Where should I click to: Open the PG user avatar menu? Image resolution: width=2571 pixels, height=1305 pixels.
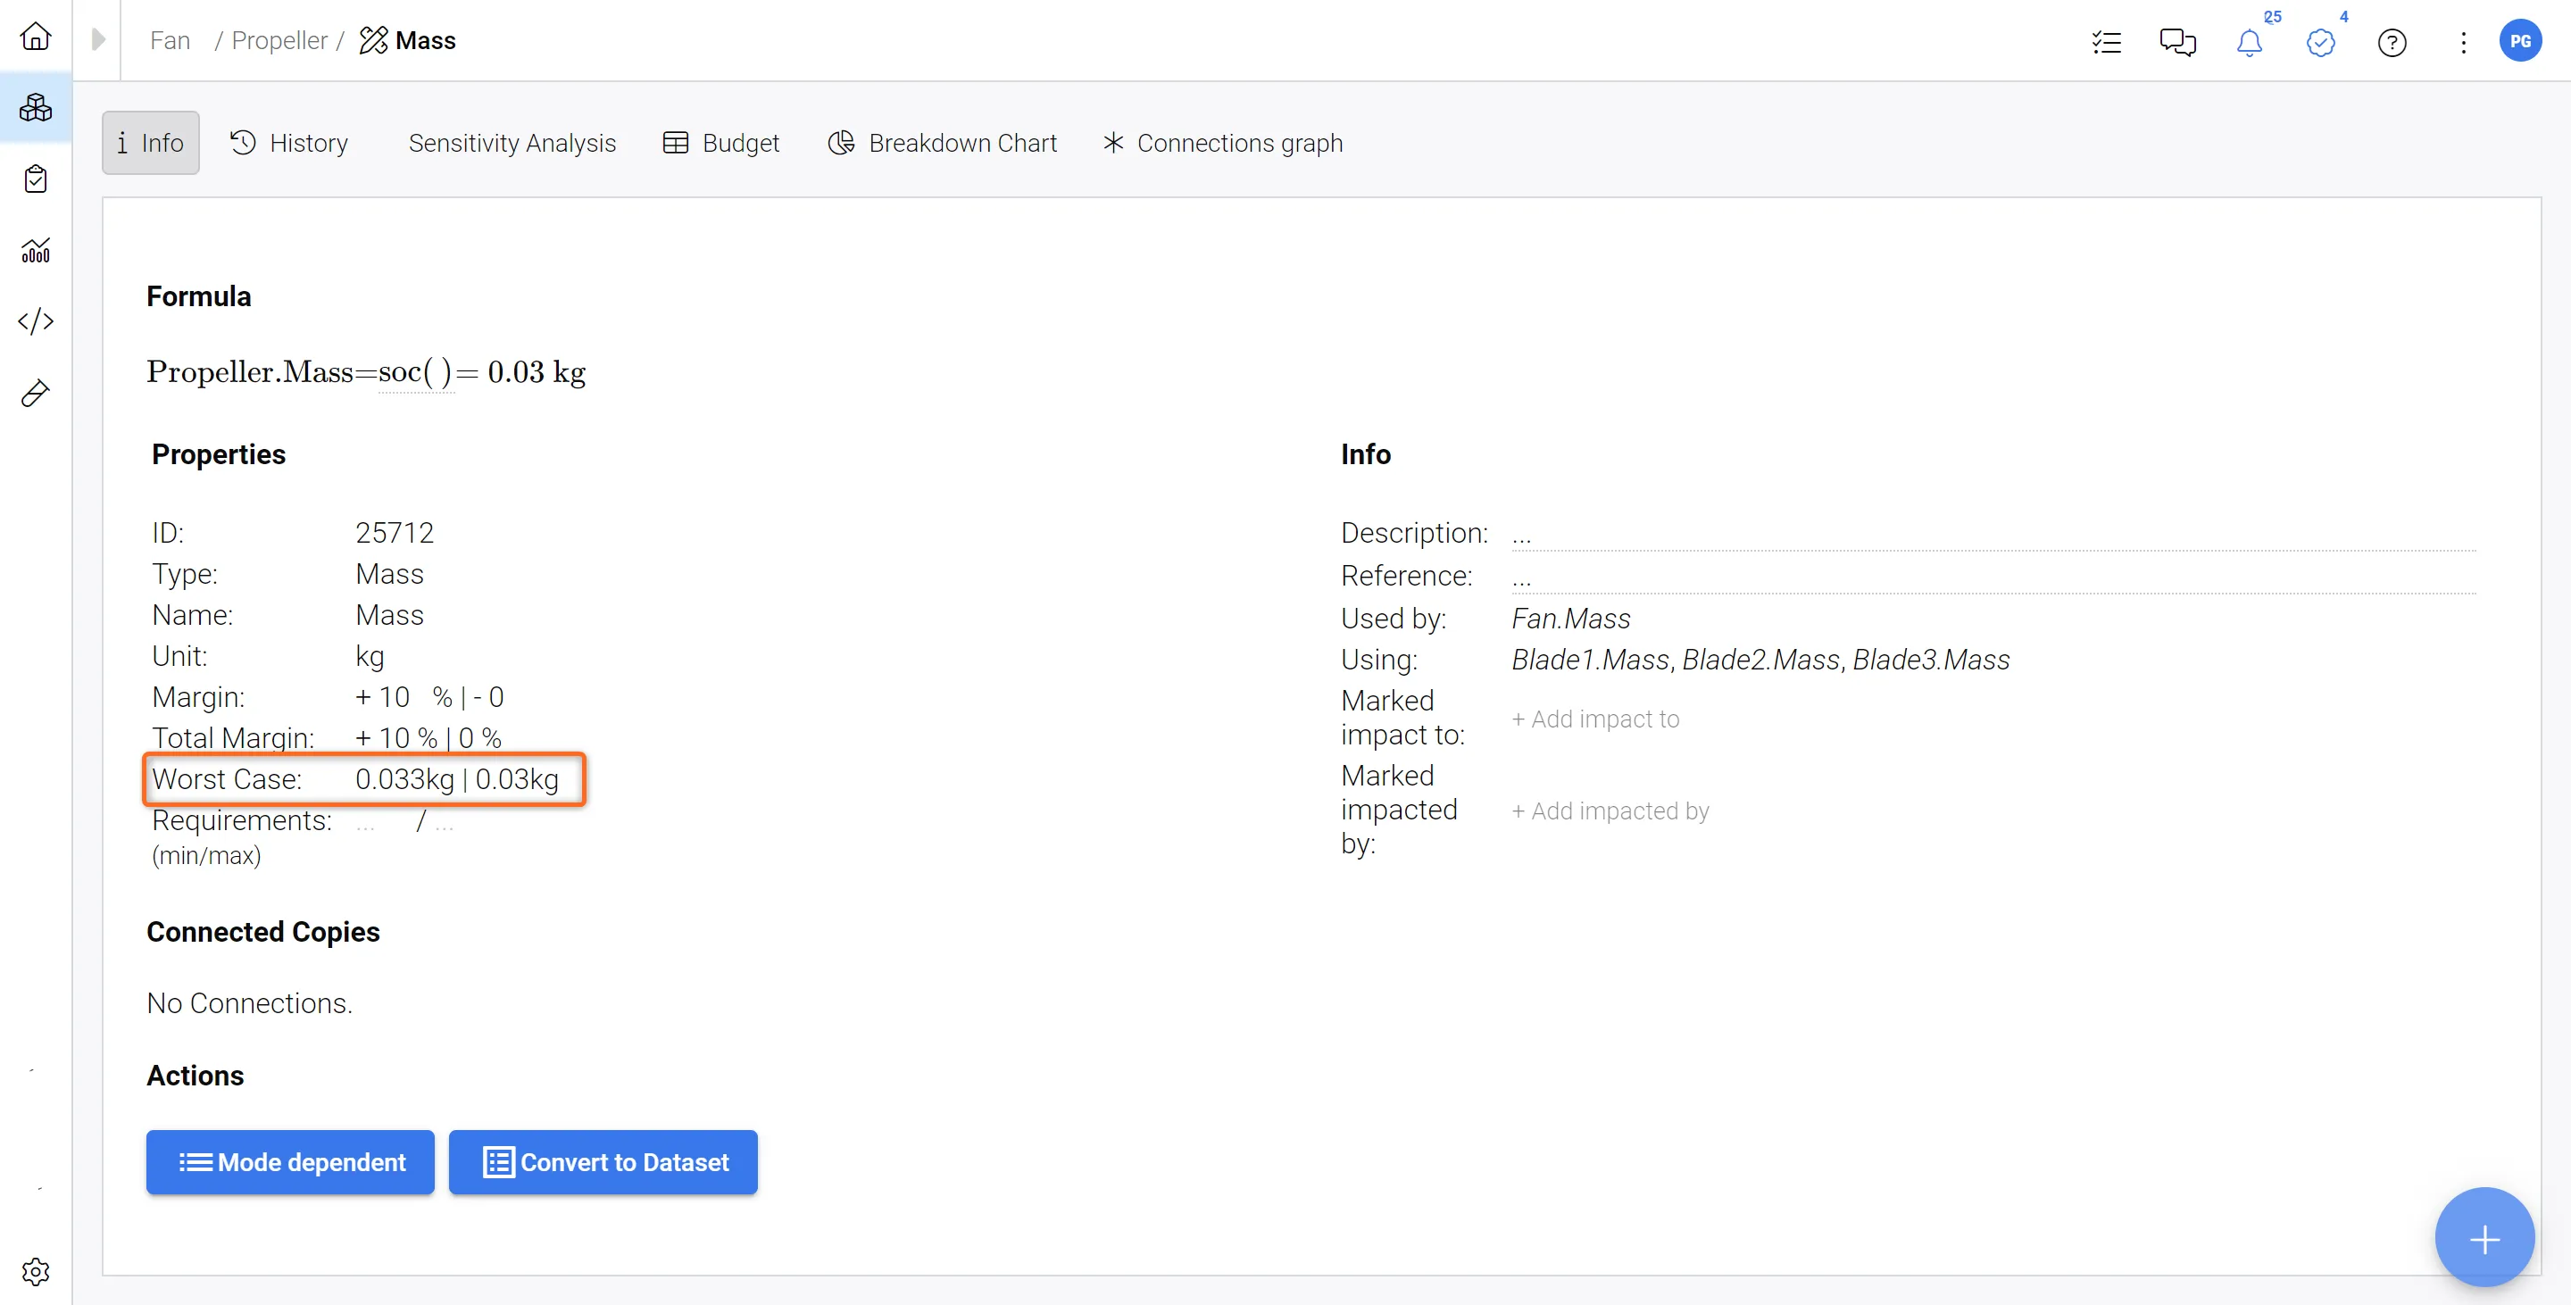[x=2519, y=41]
